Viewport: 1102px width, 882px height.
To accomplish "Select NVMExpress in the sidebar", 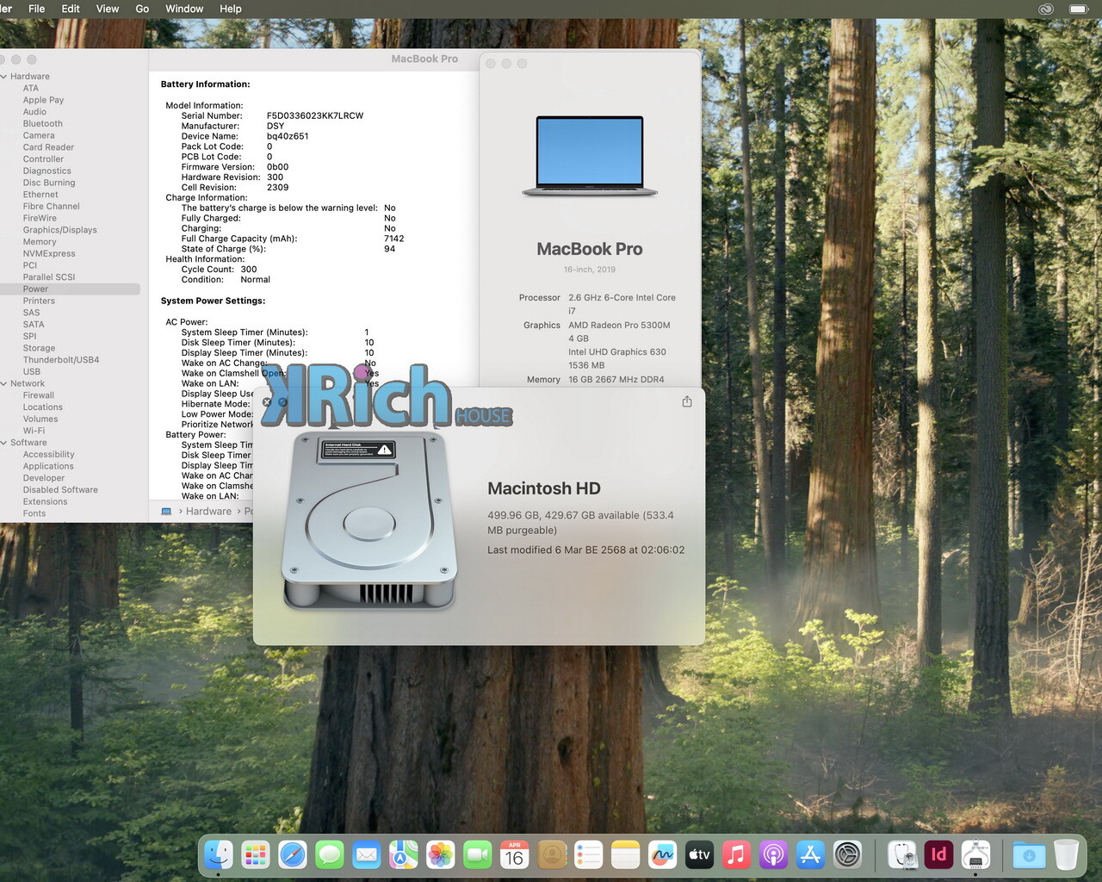I will 49,254.
